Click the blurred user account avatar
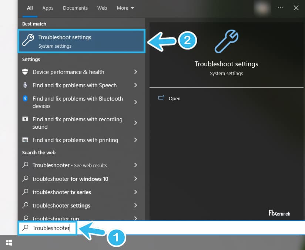This screenshot has height=250, width=305. pyautogui.click(x=262, y=8)
